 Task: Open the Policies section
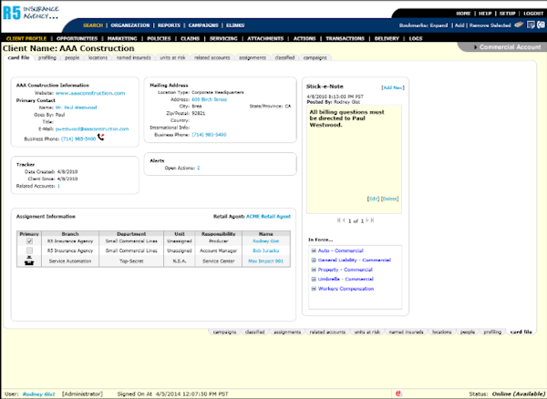[159, 38]
